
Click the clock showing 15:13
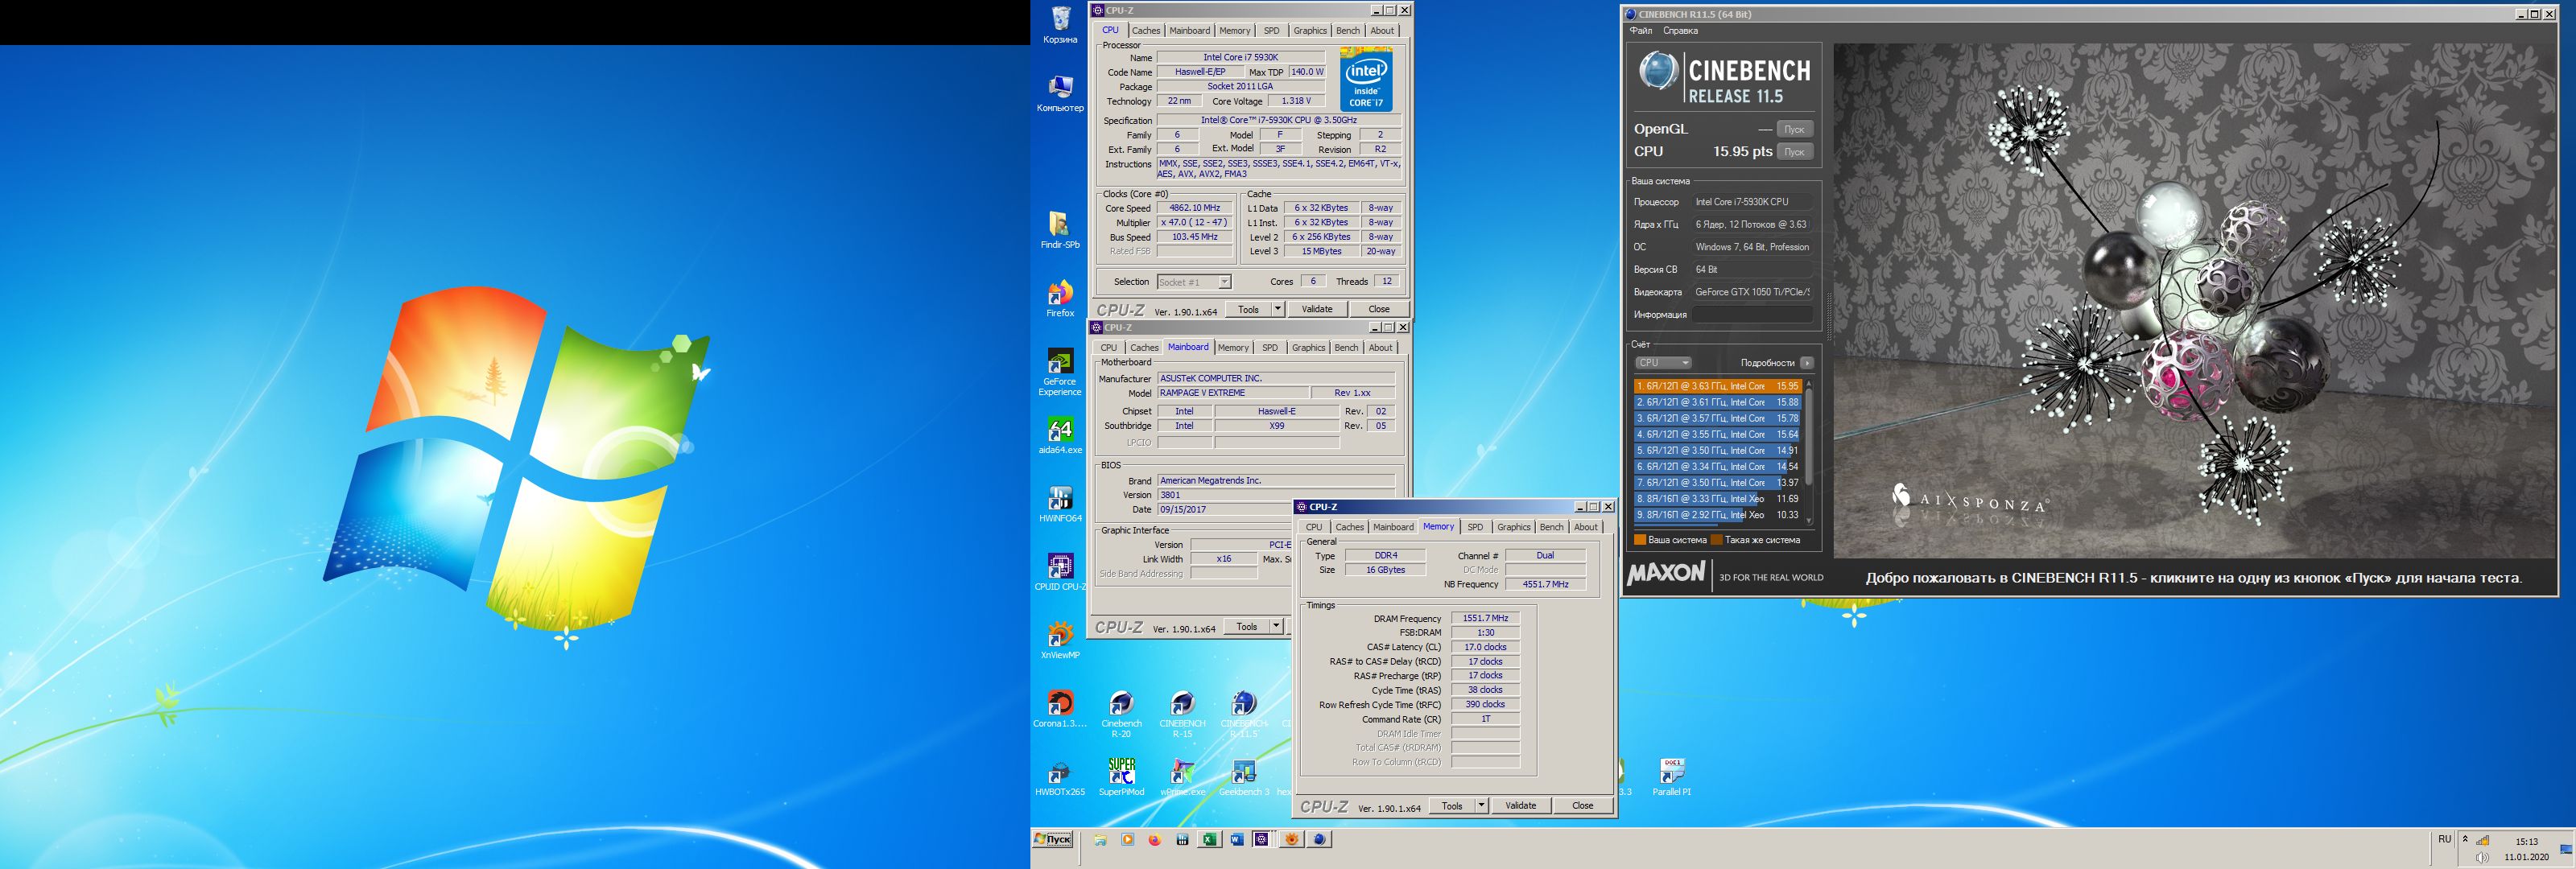coord(2527,842)
